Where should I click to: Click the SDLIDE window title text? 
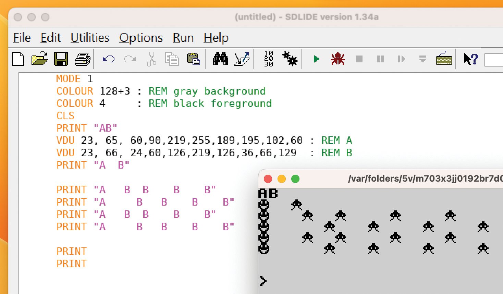point(307,17)
